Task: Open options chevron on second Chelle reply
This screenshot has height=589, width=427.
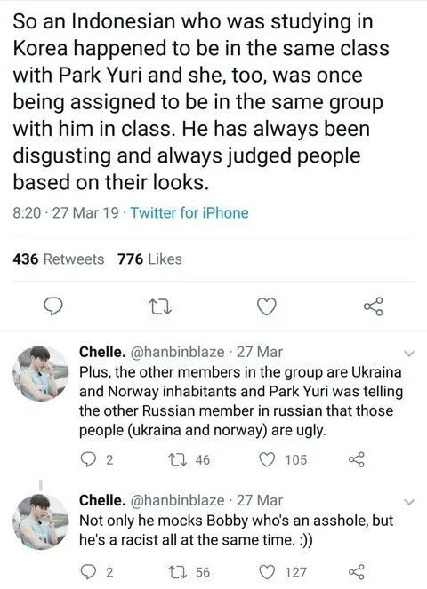Action: (408, 502)
